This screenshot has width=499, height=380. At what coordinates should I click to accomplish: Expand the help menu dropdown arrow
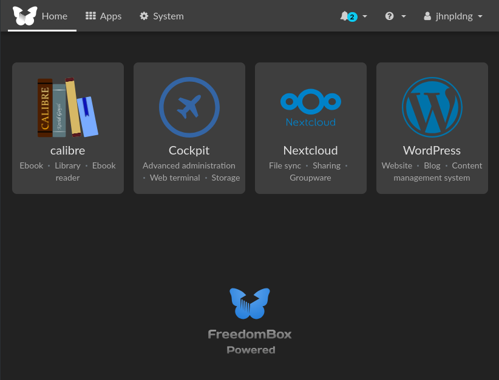pos(404,16)
